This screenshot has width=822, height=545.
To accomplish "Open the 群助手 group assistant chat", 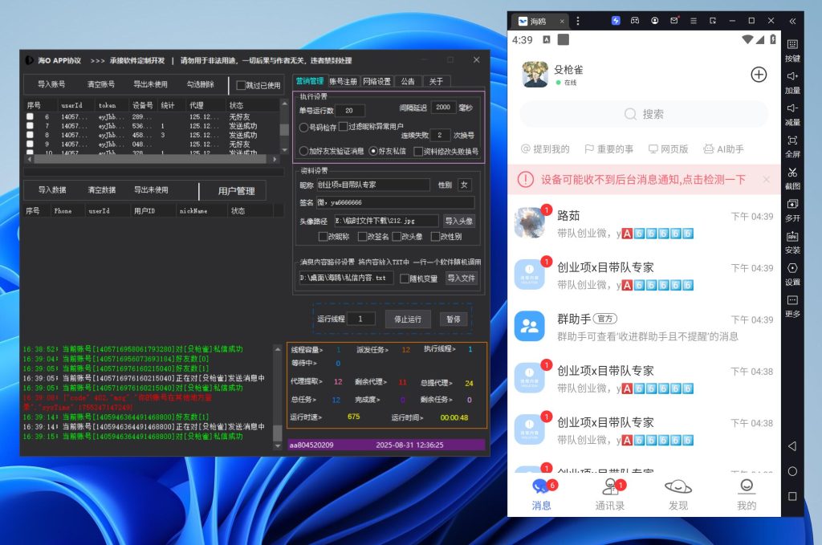I will tap(642, 326).
